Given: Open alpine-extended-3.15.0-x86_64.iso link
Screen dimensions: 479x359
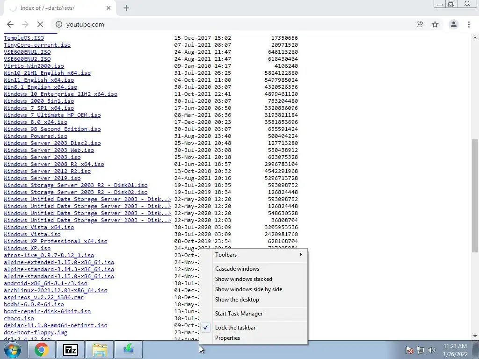Looking at the screenshot, I should 58,262.
